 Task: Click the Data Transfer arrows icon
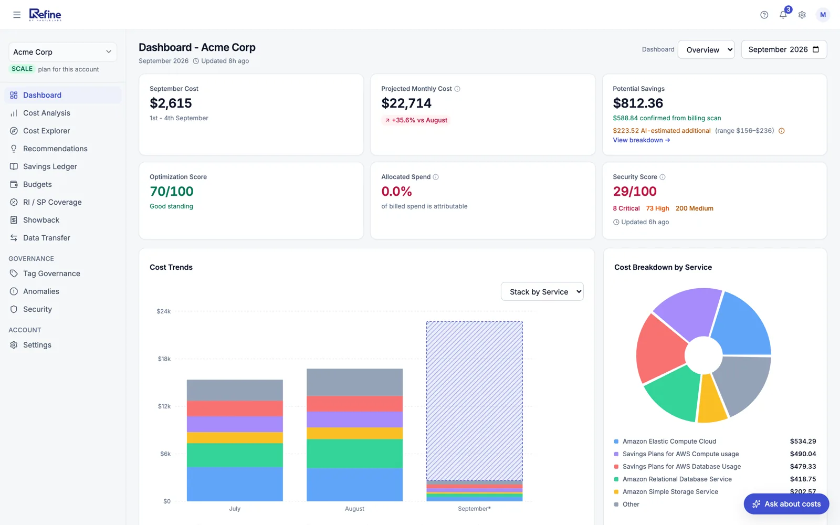point(14,238)
